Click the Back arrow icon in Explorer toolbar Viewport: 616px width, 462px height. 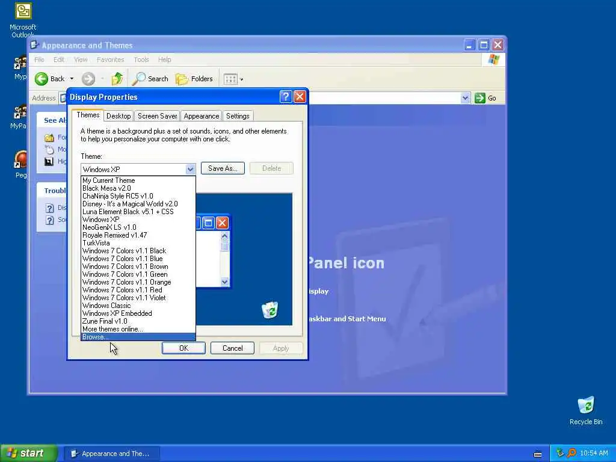[42, 79]
